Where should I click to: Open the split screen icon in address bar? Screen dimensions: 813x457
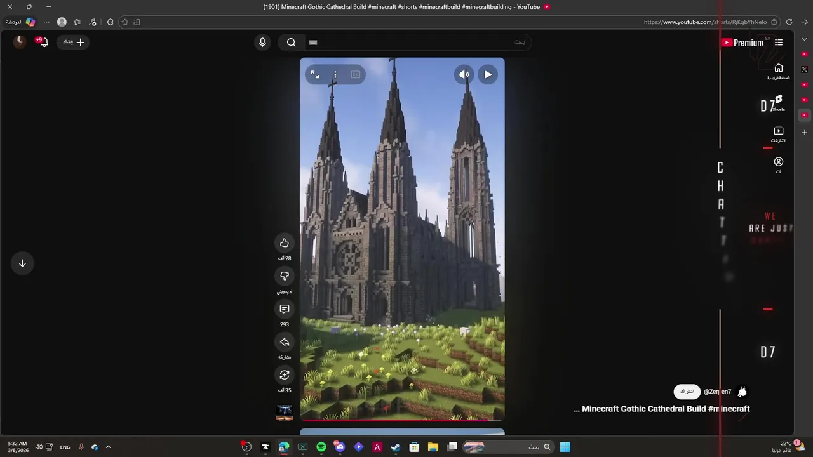coord(137,22)
